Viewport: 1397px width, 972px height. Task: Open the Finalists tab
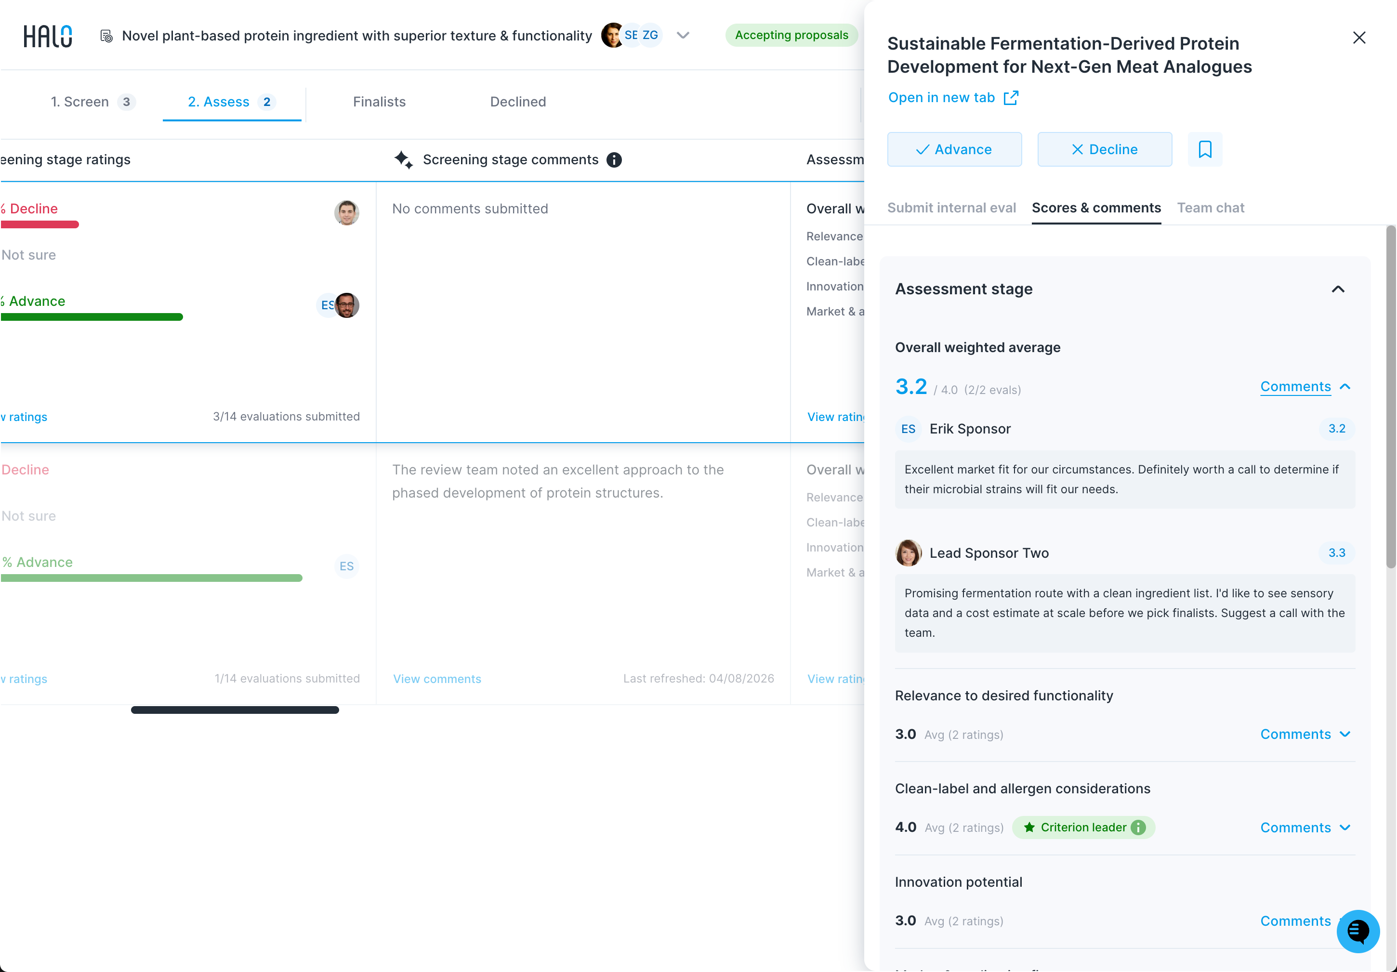(x=379, y=102)
